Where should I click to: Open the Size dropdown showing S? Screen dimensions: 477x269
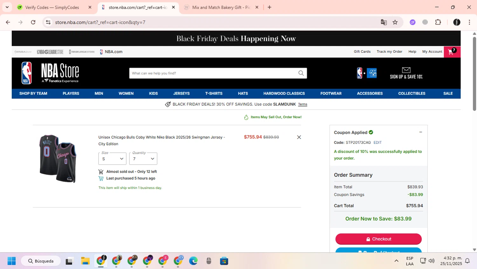coord(112,159)
